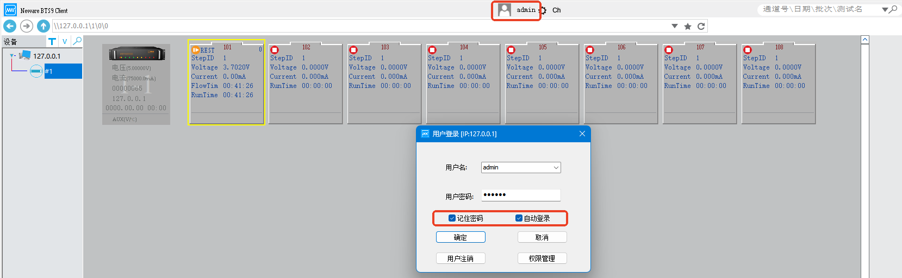
Task: Select the T icon in device panel
Action: [x=52, y=41]
